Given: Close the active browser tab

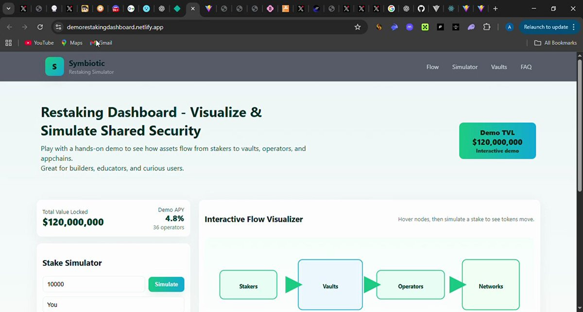Looking at the screenshot, I should 193,9.
